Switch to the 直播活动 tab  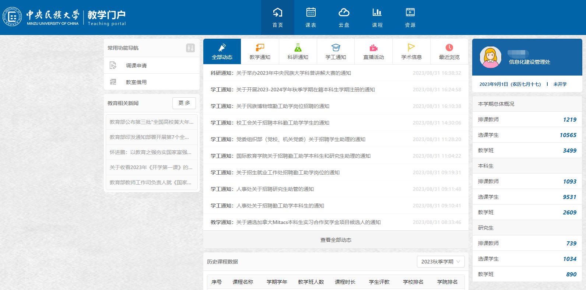coord(373,51)
